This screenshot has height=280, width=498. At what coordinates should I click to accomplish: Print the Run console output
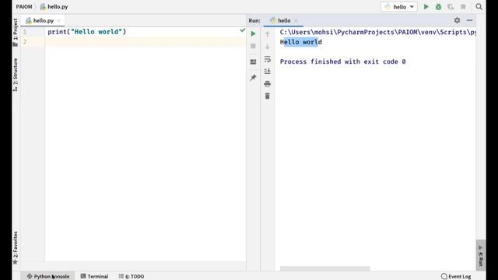click(268, 84)
